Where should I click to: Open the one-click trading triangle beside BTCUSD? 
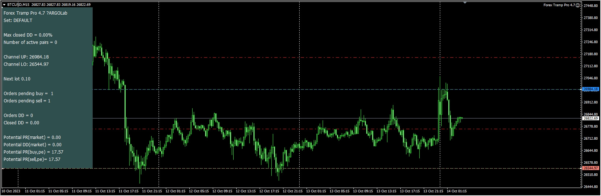(4, 5)
